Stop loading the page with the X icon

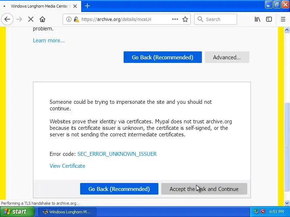[31, 19]
